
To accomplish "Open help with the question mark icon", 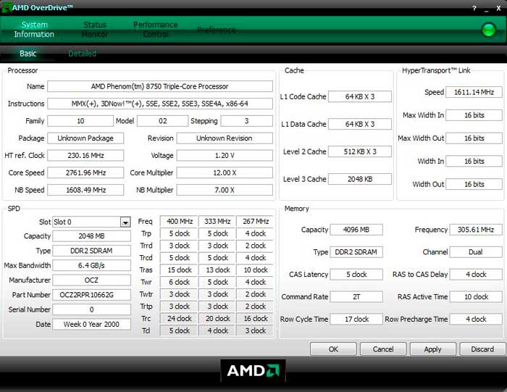I will (x=474, y=9).
